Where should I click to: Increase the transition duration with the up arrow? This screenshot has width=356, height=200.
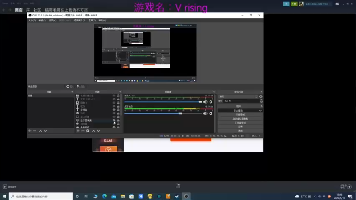click(x=261, y=100)
